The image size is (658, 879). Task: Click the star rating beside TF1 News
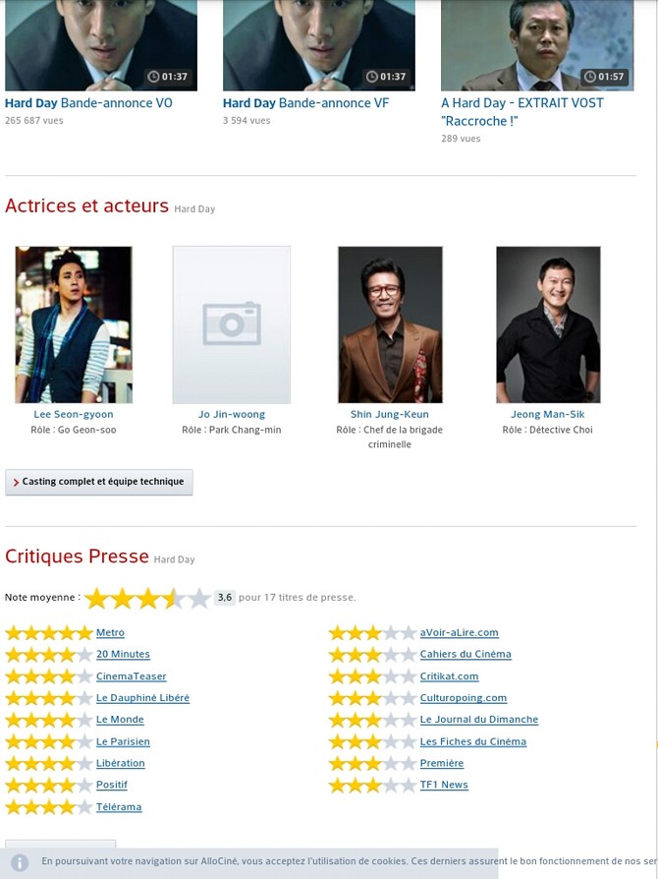(372, 786)
